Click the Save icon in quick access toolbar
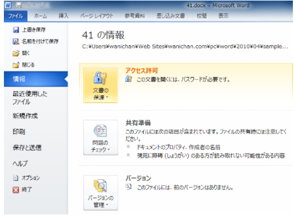 pyautogui.click(x=19, y=5)
